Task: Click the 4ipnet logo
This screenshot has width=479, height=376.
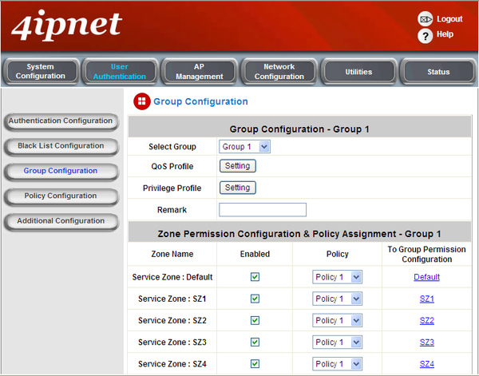Action: 67,26
